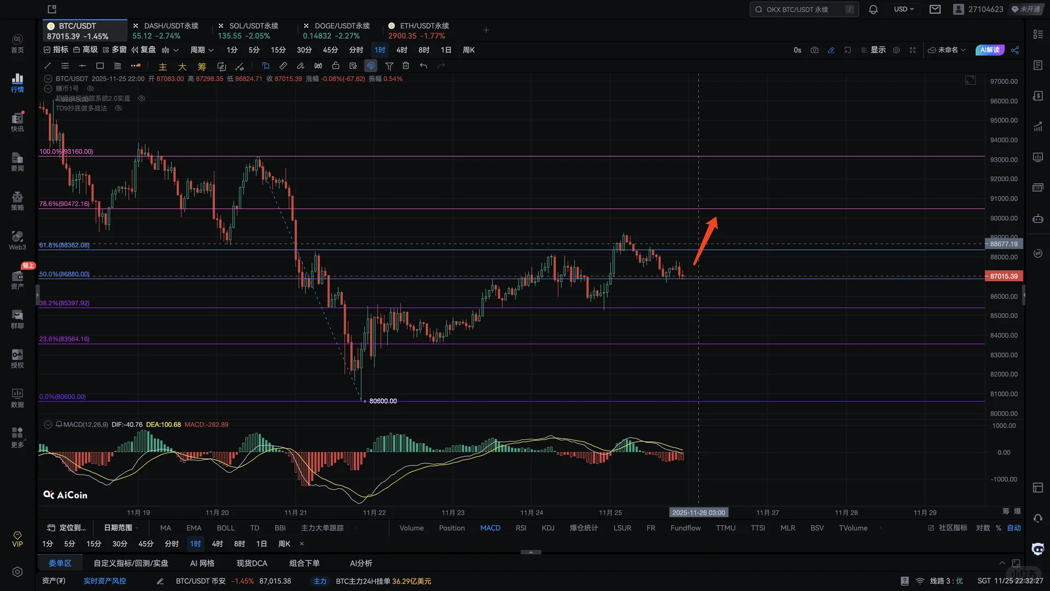1050x591 pixels.
Task: Click the share icon beside AI解读
Action: tap(1015, 50)
